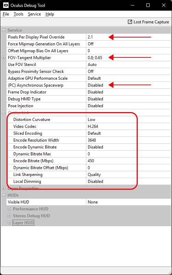The height and width of the screenshot is (275, 172).
Task: Edit Offset Mipmap Bias On All Layers value
Action: click(128, 51)
